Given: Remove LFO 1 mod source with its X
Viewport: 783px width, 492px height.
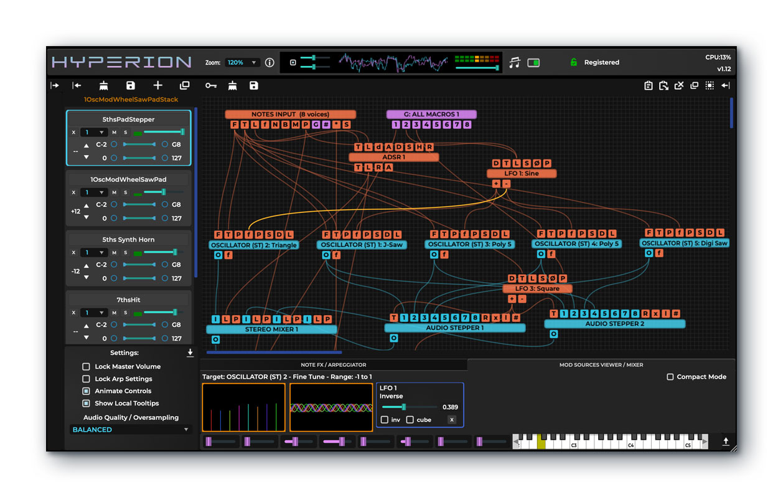Looking at the screenshot, I should tap(452, 420).
